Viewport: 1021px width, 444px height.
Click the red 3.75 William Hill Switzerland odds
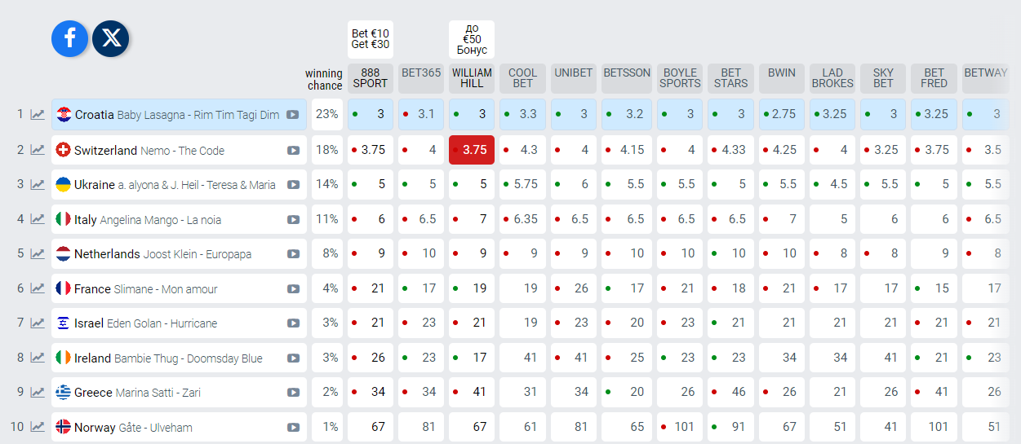472,150
